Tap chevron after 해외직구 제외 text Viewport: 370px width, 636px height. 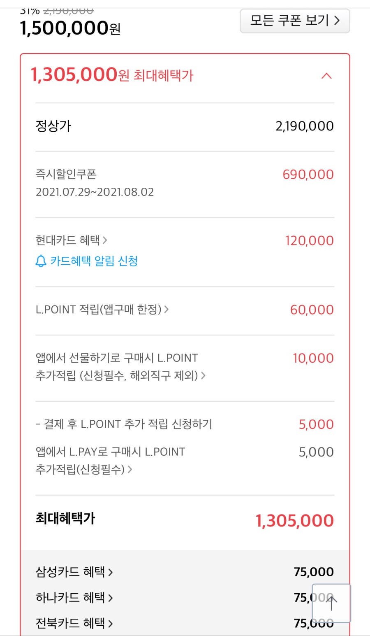click(x=203, y=375)
